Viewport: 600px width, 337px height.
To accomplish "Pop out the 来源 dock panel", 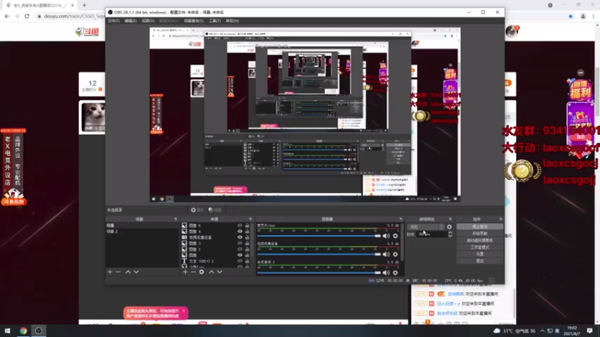I will click(250, 219).
